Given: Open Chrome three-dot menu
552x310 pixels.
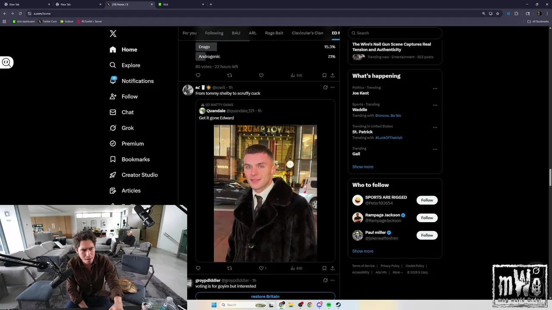Looking at the screenshot, I should click(x=547, y=13).
